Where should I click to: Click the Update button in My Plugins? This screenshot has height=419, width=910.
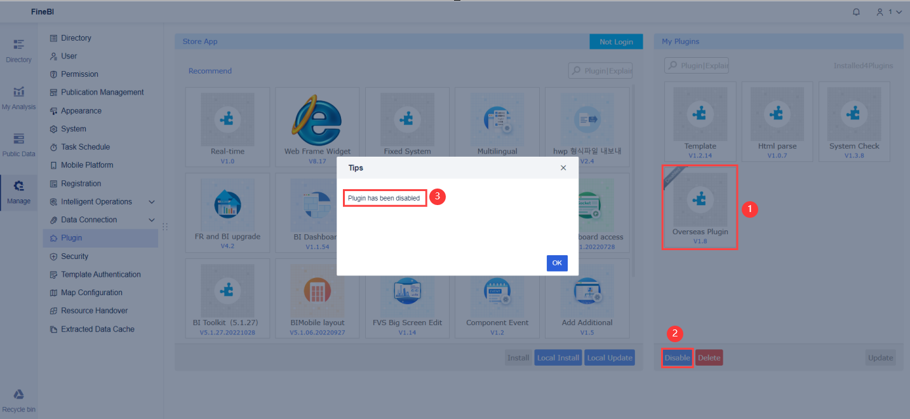point(880,357)
